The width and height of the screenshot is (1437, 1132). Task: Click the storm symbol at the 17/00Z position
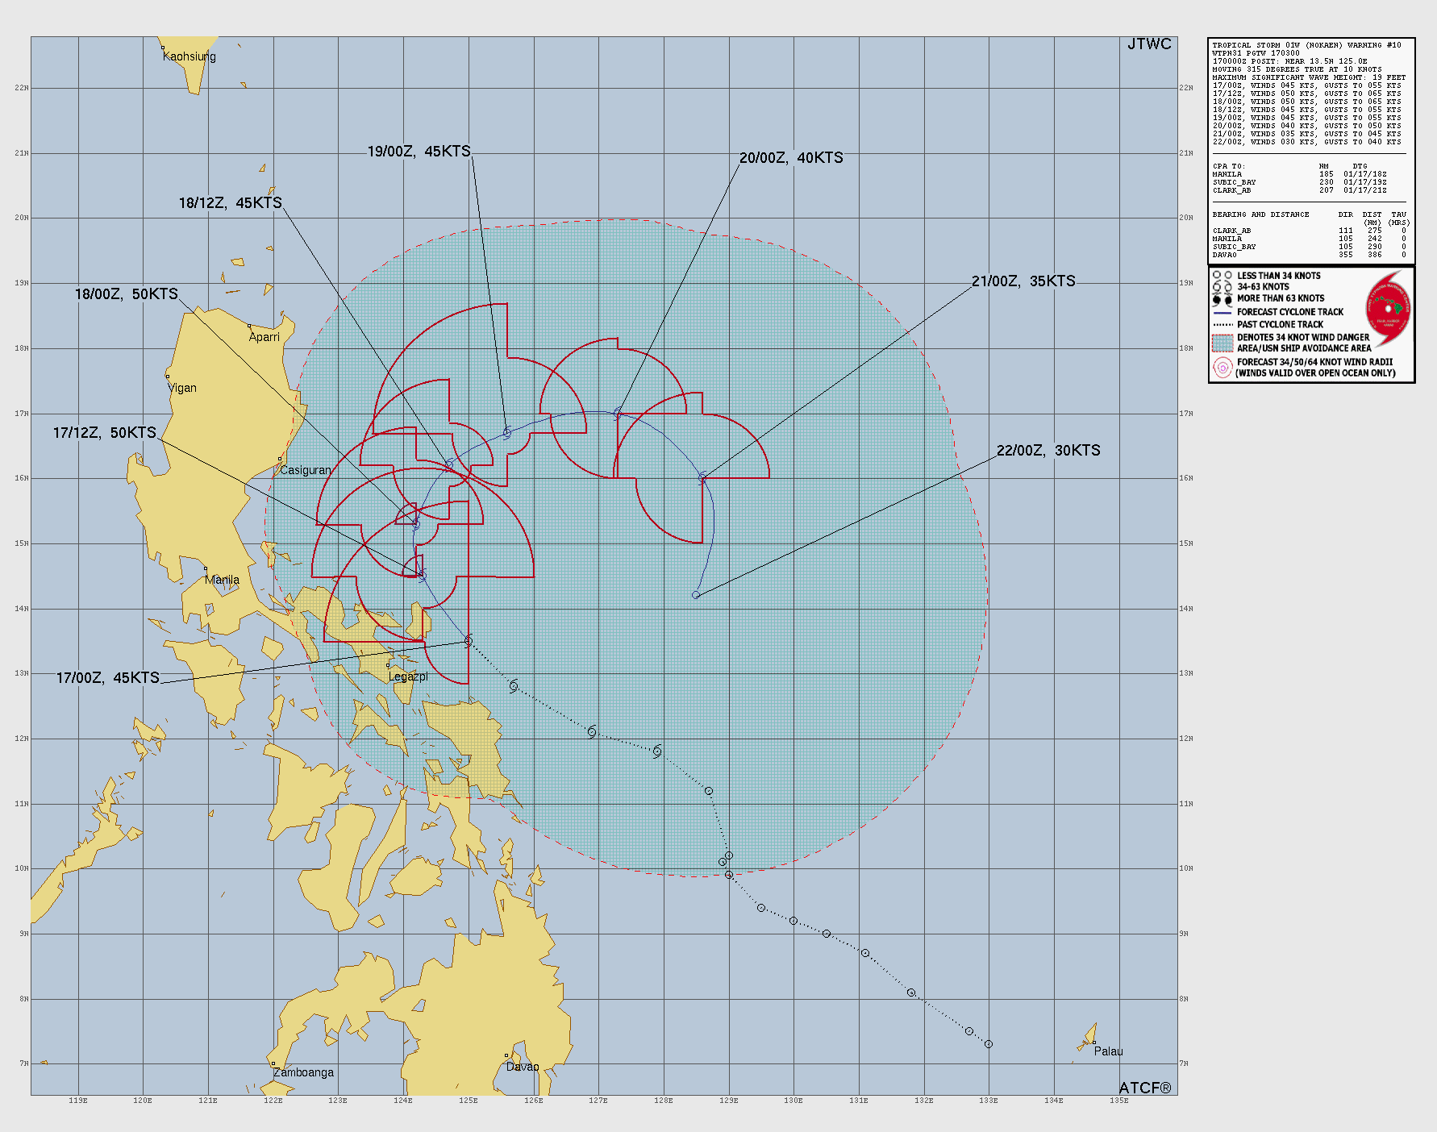pyautogui.click(x=469, y=641)
